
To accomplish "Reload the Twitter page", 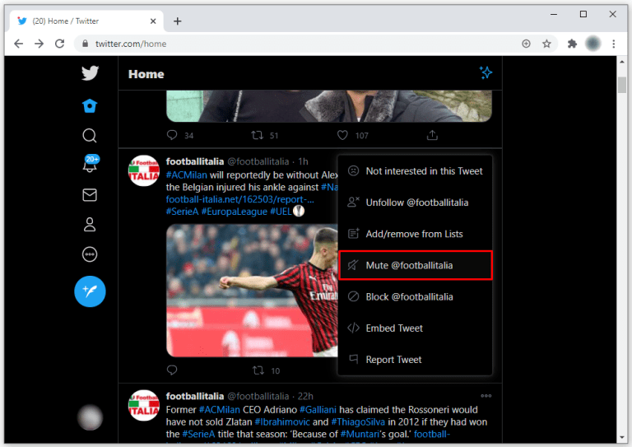I will click(59, 44).
